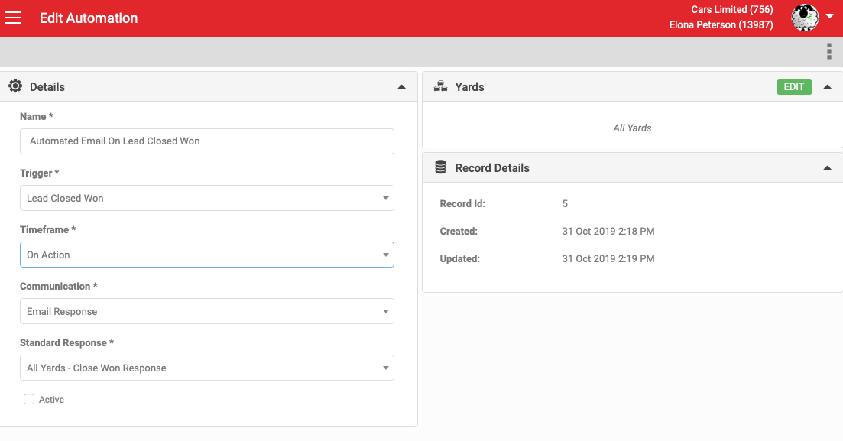Open the hamburger navigation menu
This screenshot has width=843, height=441.
13,18
